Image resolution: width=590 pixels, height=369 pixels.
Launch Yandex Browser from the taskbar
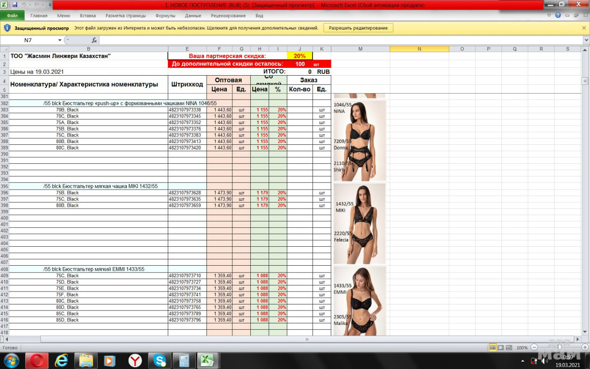point(135,360)
